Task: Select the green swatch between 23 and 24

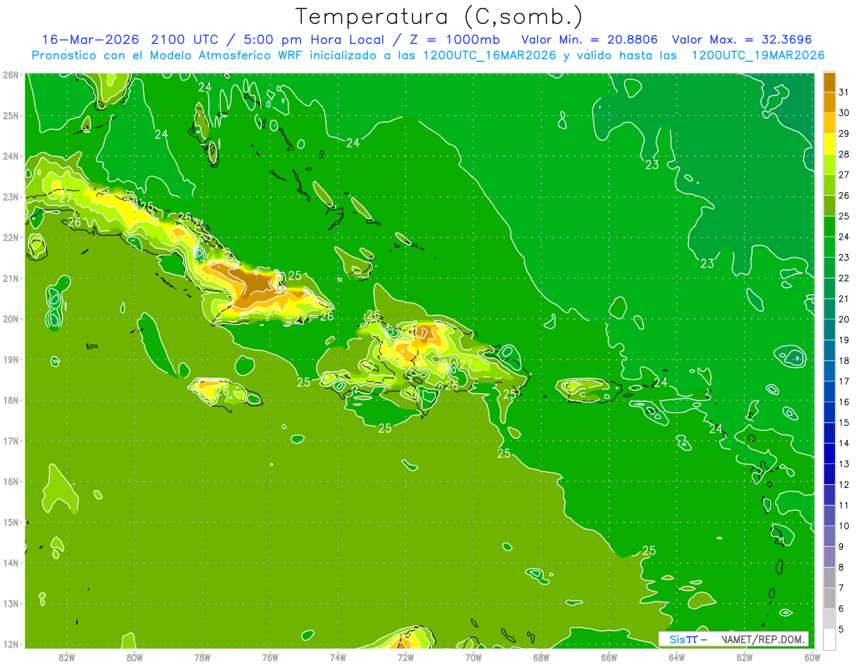Action: [x=829, y=247]
